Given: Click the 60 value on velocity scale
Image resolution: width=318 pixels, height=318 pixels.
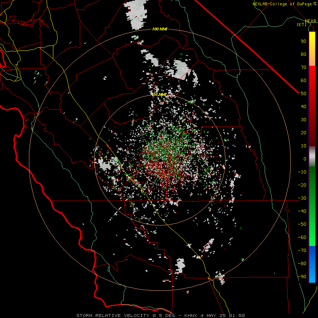Looking at the screenshot, I should (x=304, y=80).
